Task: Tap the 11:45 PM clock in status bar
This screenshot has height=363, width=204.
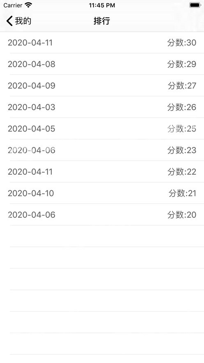Action: point(102,5)
